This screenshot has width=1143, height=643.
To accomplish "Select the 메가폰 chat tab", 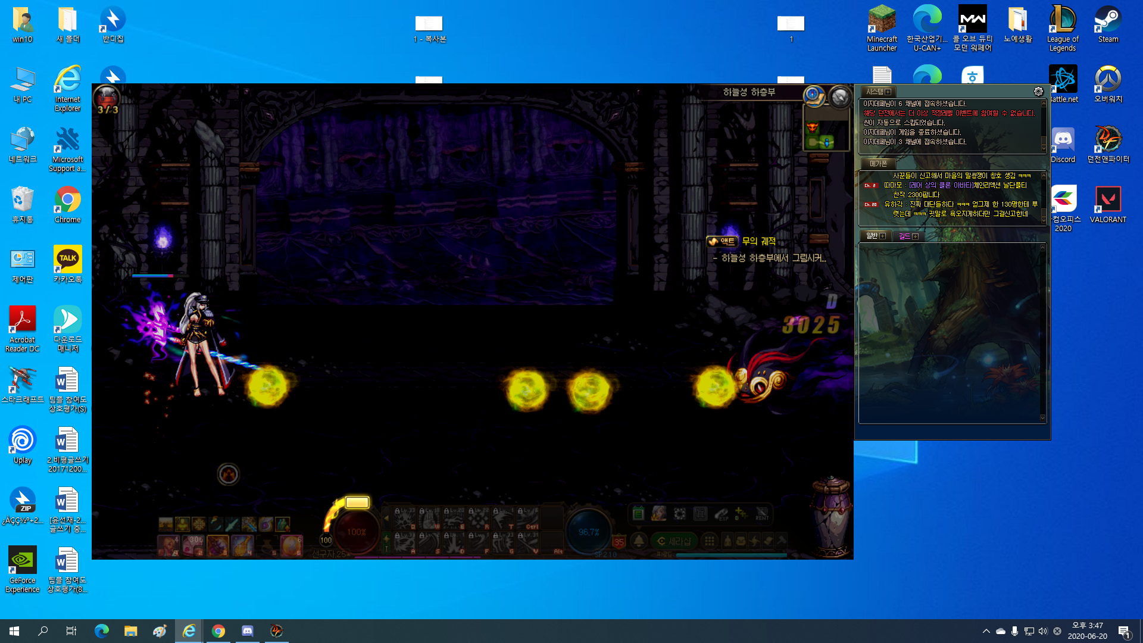I will click(x=878, y=164).
